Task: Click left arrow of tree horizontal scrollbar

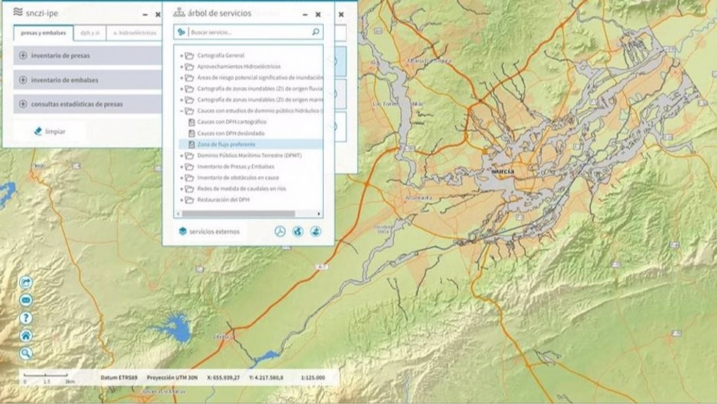Action: point(177,214)
